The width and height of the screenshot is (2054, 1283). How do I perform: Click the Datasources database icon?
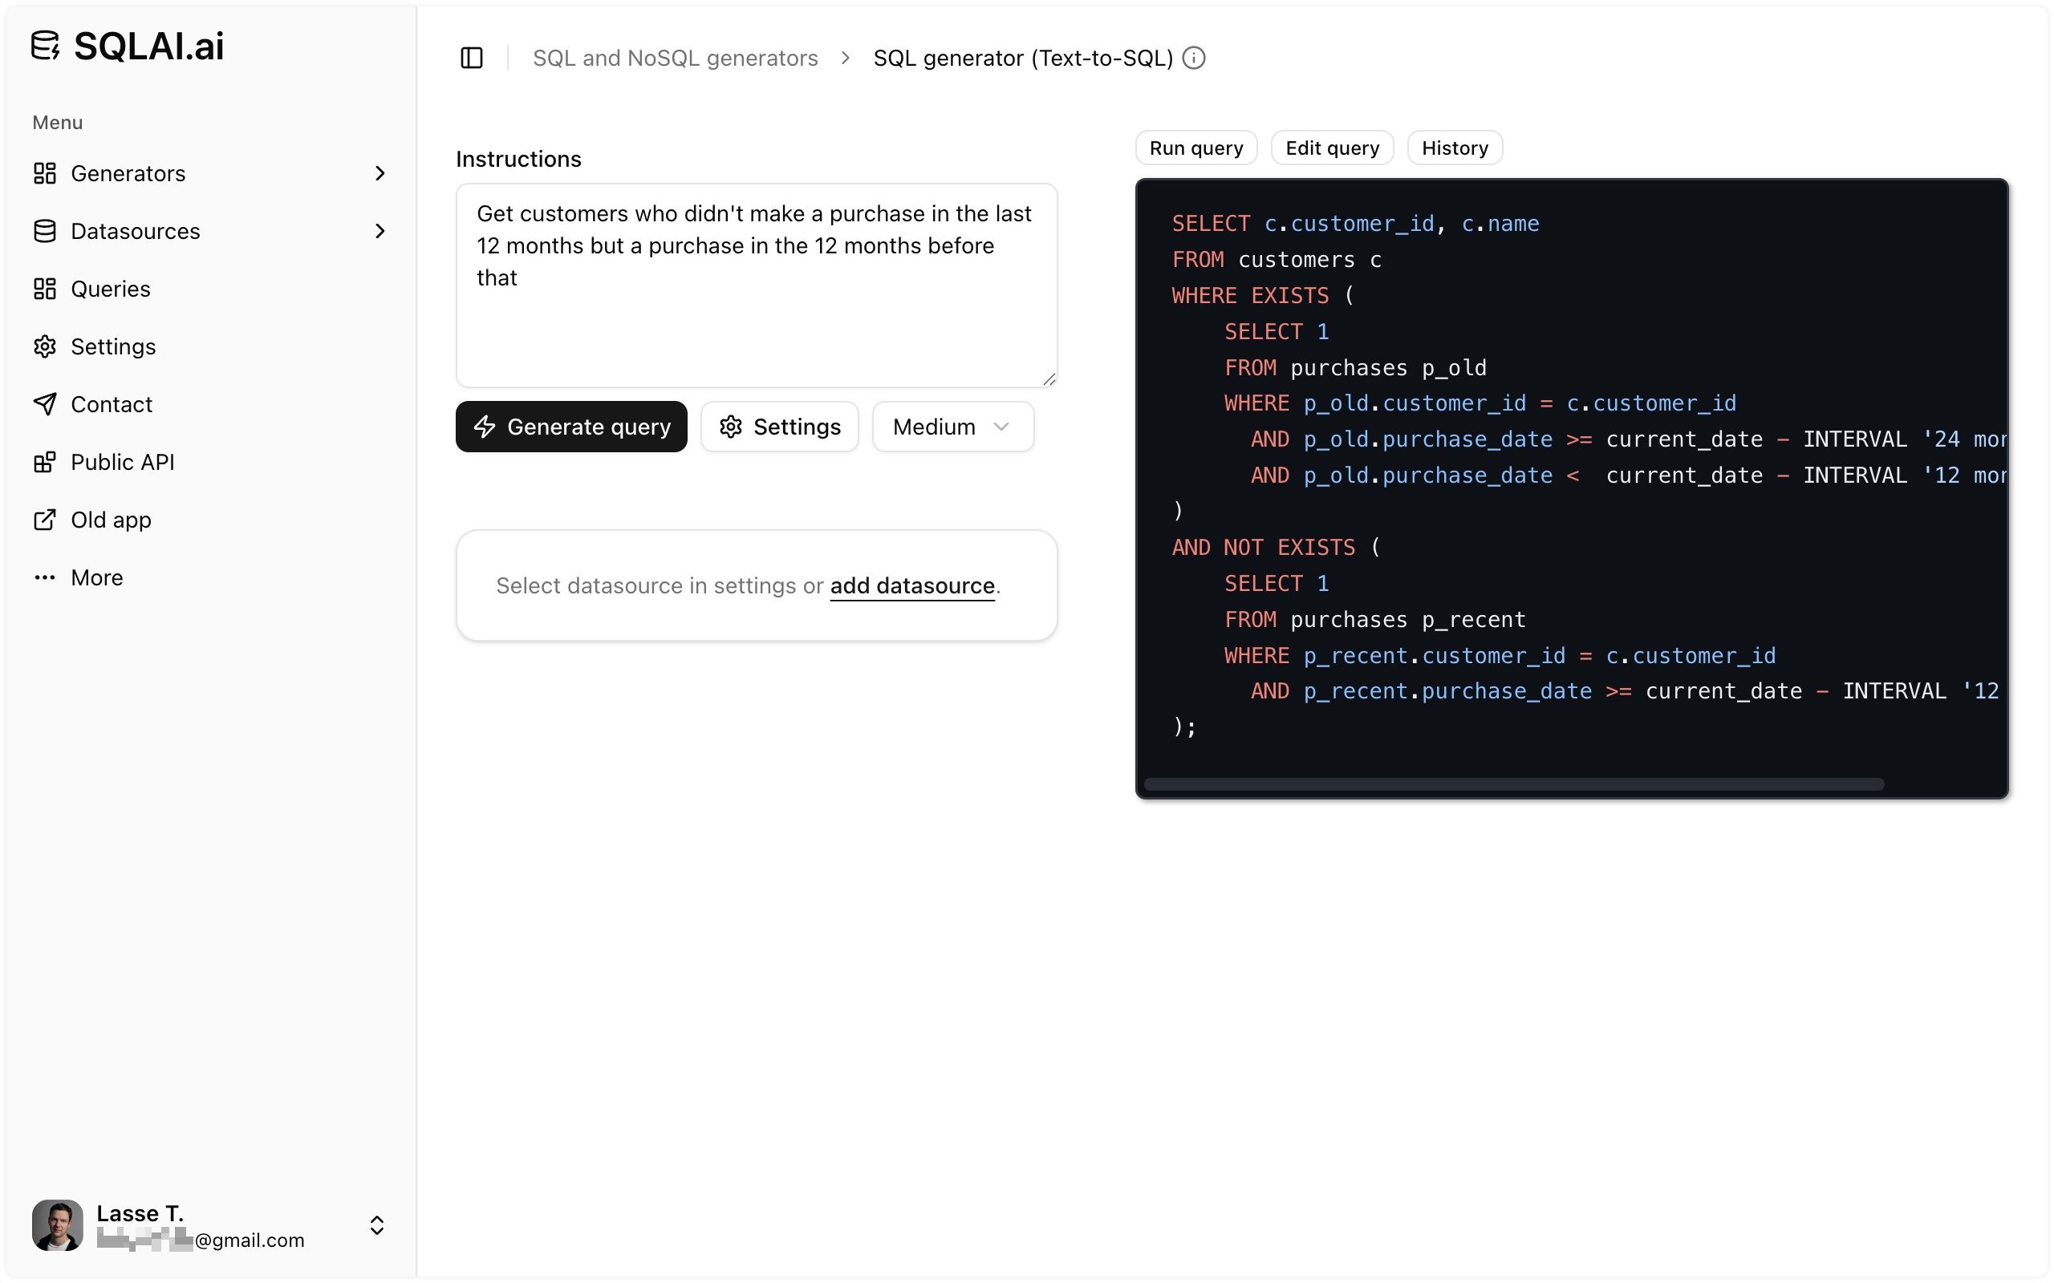pyautogui.click(x=47, y=231)
